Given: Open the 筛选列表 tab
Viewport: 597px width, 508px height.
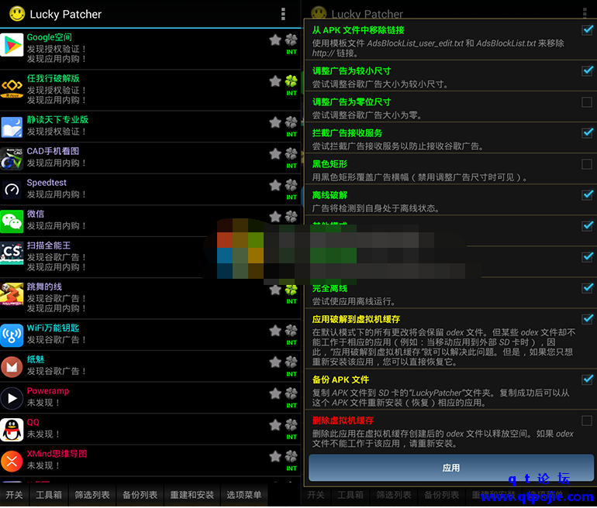Looking at the screenshot, I should click(x=91, y=495).
